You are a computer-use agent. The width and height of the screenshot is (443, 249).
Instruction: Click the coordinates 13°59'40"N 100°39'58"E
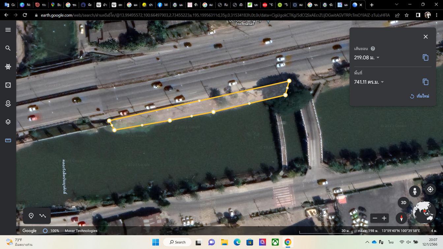[x=401, y=231]
